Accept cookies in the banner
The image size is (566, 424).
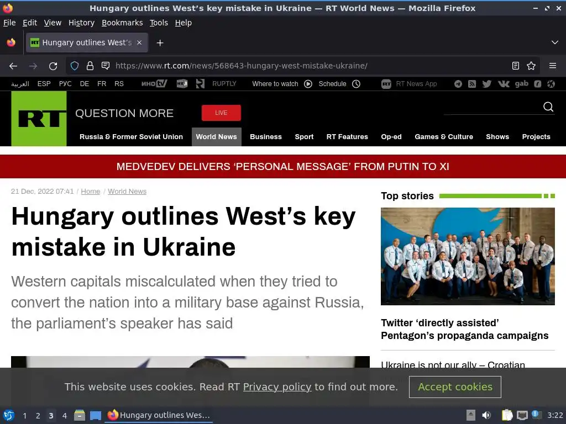tap(455, 387)
